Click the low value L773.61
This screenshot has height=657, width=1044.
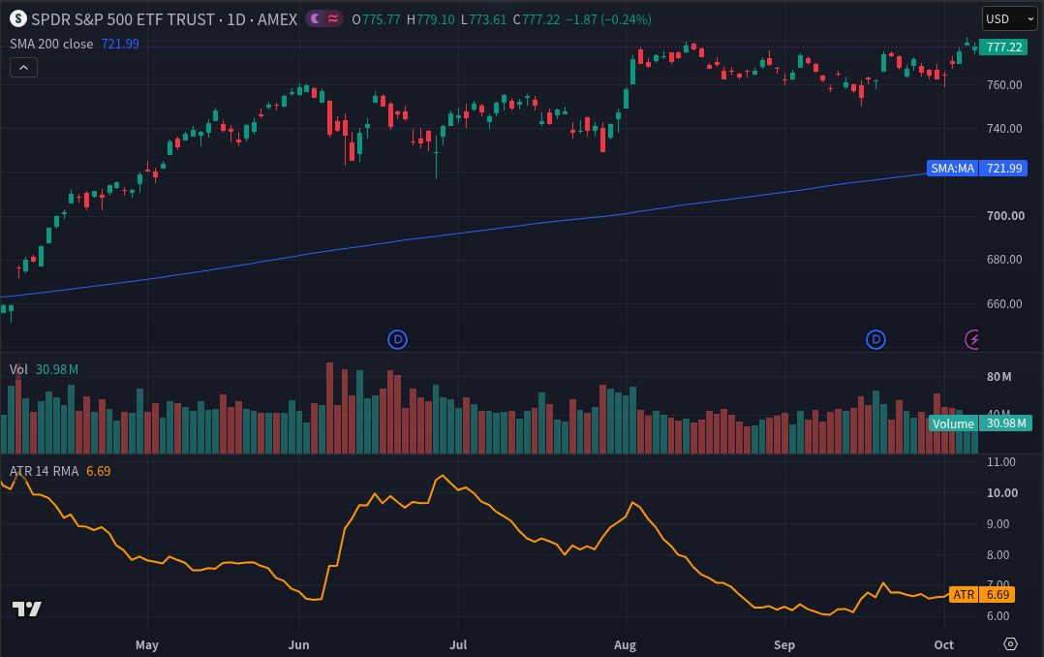pos(484,19)
